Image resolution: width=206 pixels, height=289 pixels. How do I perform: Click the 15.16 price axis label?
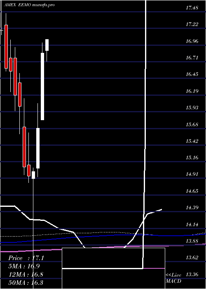pos(192,158)
